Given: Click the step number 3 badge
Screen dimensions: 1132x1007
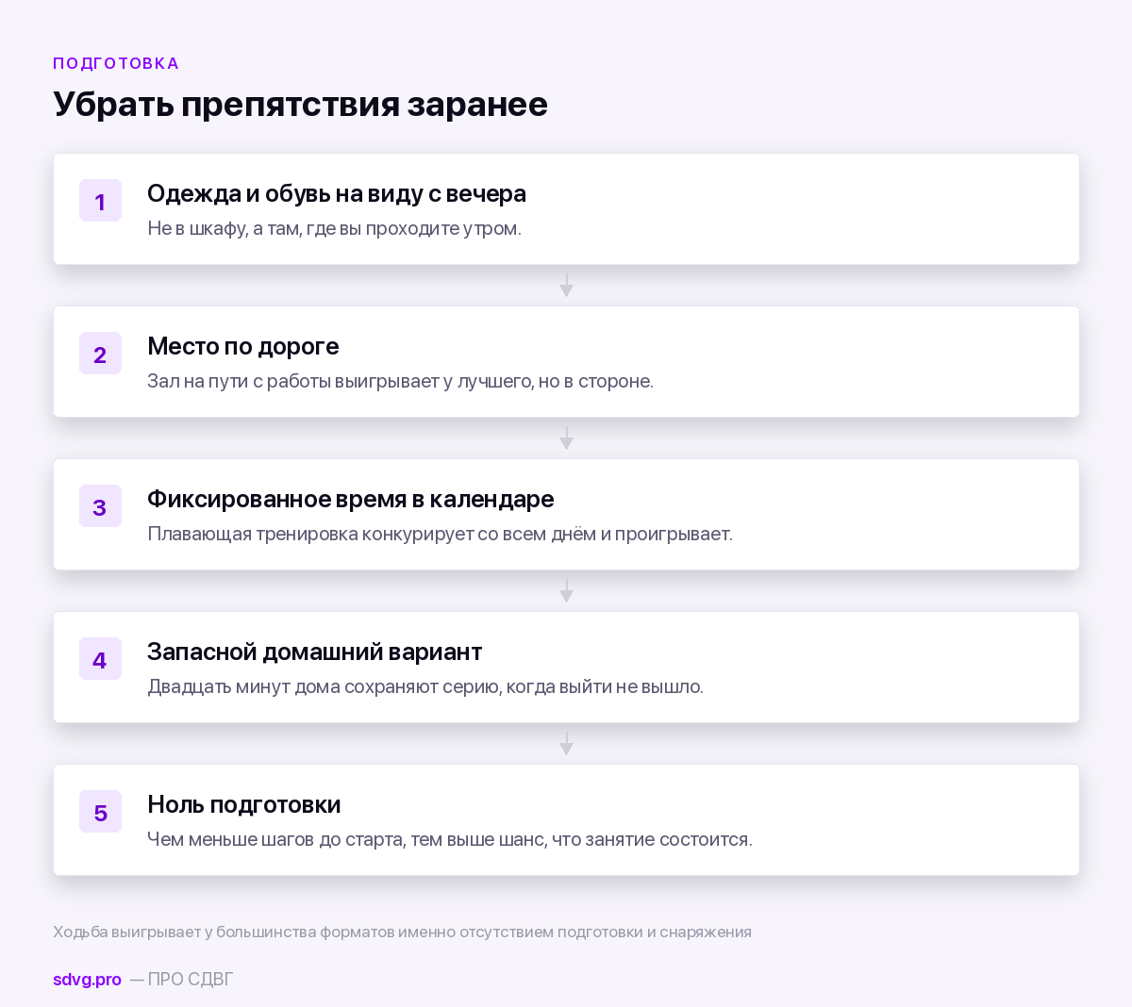Looking at the screenshot, I should pyautogui.click(x=100, y=506).
